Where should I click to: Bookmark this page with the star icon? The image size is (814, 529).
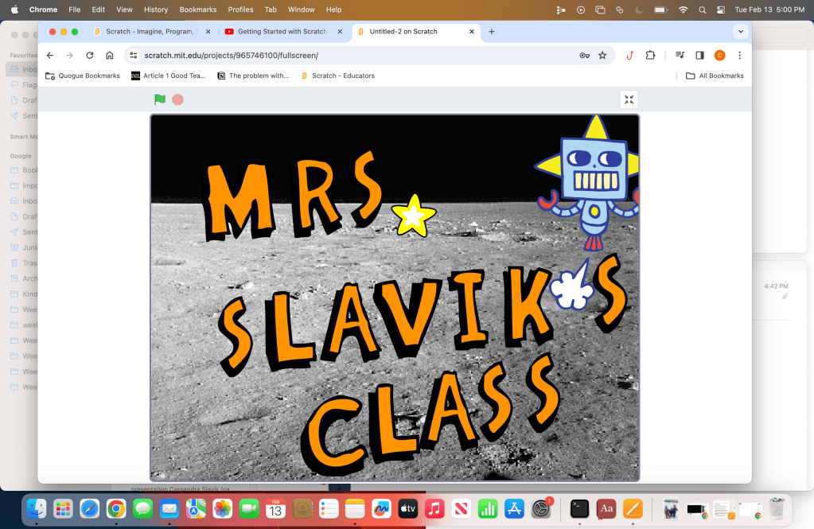[x=602, y=56]
